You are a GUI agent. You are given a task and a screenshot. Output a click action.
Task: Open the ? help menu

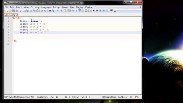[95, 7]
